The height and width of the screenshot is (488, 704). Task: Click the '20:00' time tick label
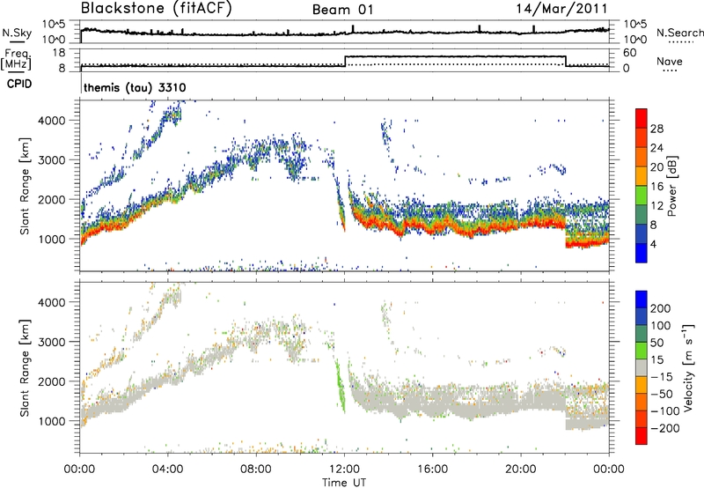(521, 470)
